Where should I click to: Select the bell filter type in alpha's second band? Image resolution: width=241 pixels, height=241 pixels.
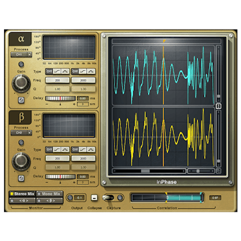coord(91,72)
